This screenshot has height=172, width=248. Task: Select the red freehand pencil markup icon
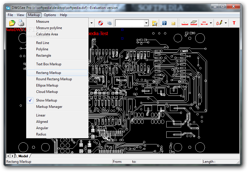click(x=219, y=23)
